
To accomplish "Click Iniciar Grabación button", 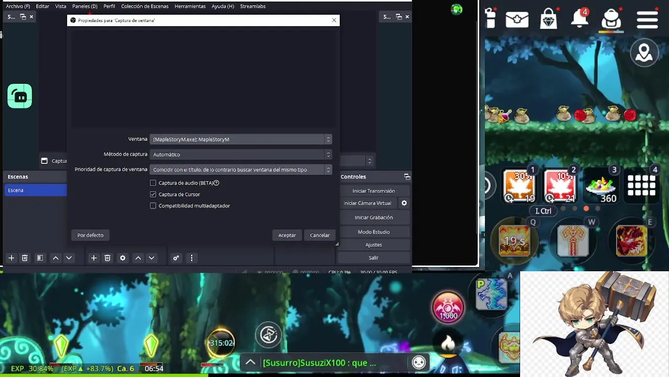I will coord(374,217).
